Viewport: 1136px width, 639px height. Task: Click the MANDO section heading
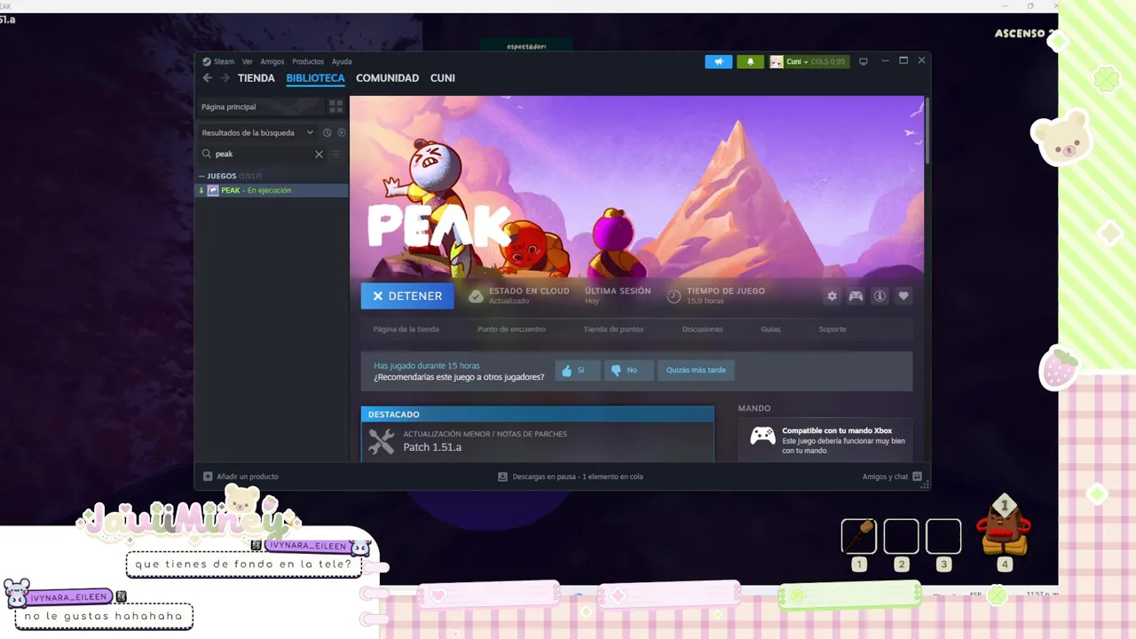[x=754, y=408]
